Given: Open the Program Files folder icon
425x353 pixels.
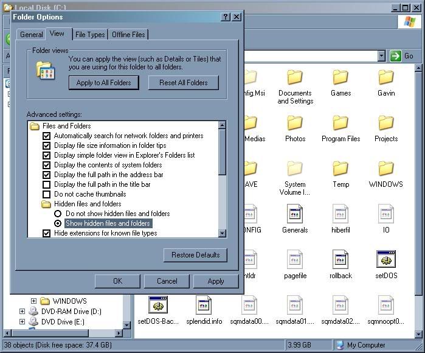Looking at the screenshot, I should (x=340, y=123).
